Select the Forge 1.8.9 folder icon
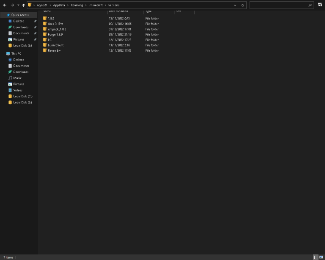Viewport: 325px width, 260px height. pos(45,34)
